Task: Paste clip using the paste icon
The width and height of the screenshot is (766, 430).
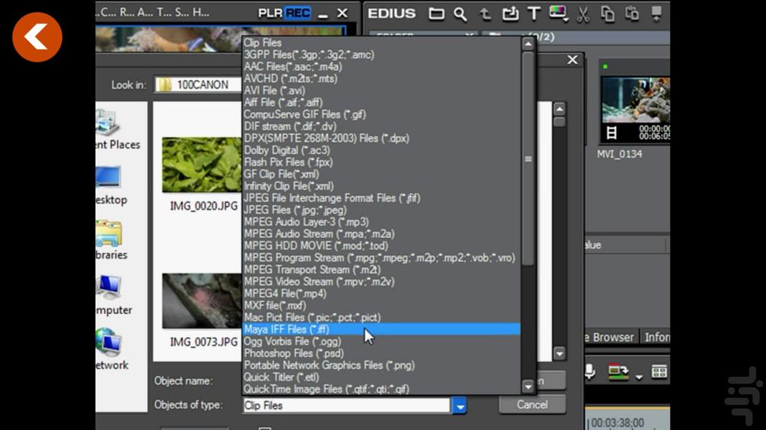Action: click(632, 12)
